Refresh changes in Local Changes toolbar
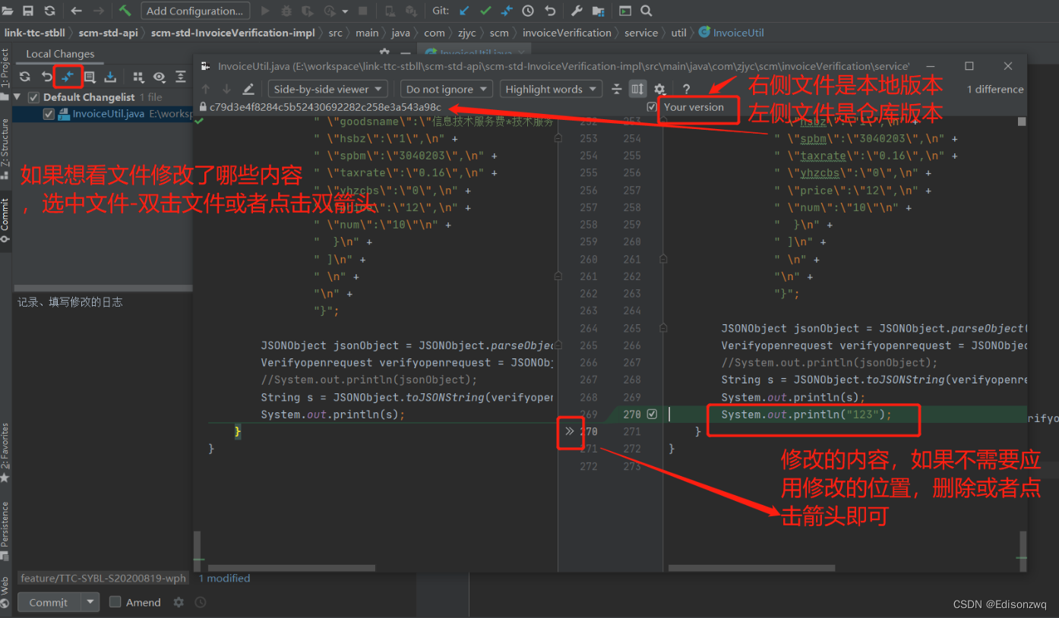The height and width of the screenshot is (618, 1059). coord(25,77)
